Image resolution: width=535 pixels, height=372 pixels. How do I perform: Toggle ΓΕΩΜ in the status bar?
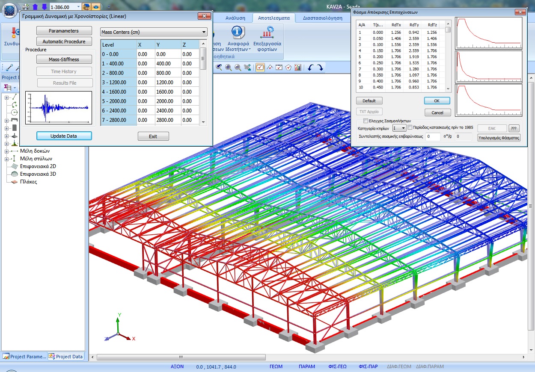point(276,366)
